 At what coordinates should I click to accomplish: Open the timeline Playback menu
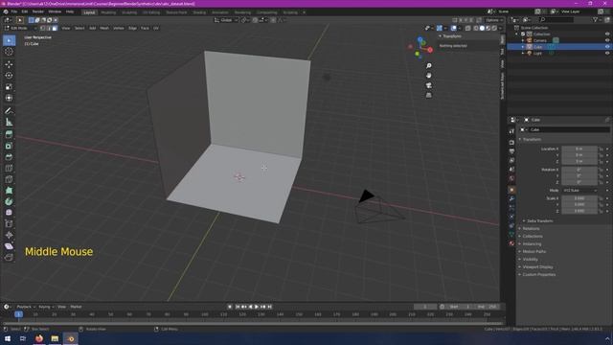coord(26,307)
